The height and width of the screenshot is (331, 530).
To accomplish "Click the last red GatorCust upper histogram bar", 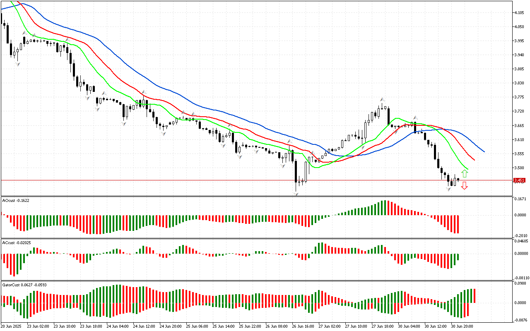I will click(x=475, y=295).
